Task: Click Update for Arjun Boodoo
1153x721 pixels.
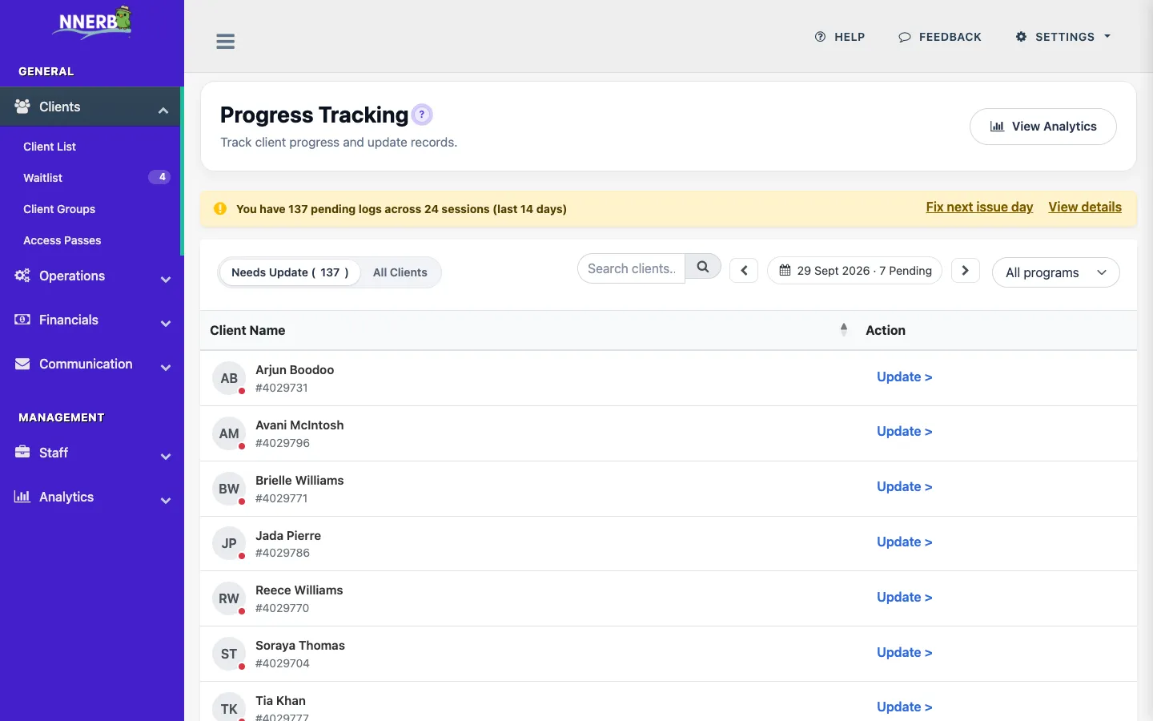Action: pos(904,377)
